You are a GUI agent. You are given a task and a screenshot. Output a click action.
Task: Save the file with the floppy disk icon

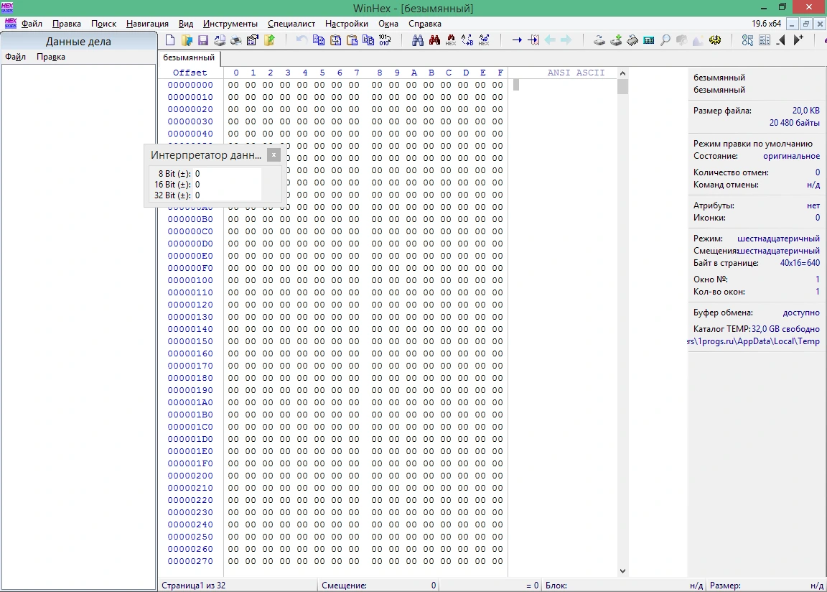203,40
